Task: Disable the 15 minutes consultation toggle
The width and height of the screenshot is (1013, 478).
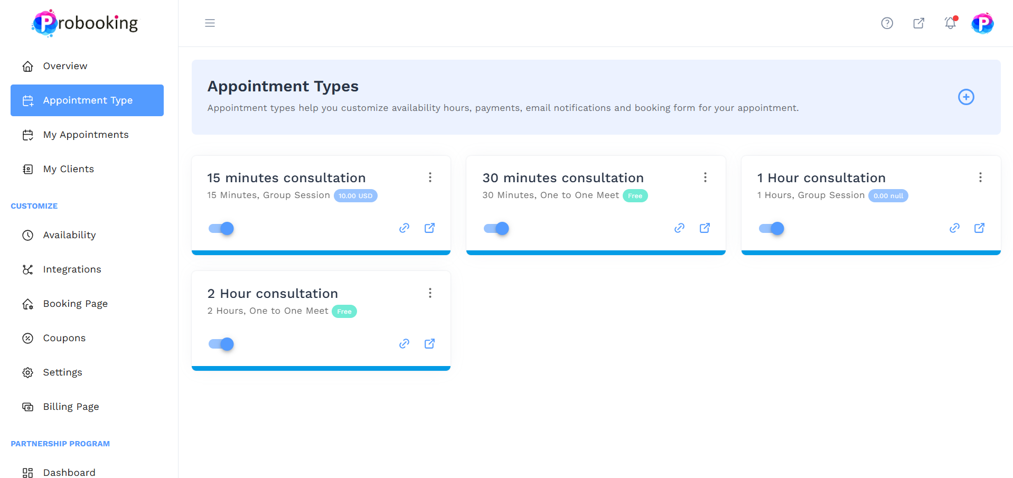Action: pos(221,228)
